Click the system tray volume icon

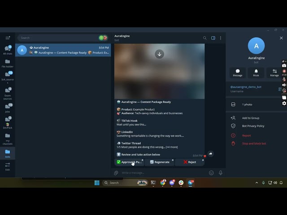tap(275, 183)
